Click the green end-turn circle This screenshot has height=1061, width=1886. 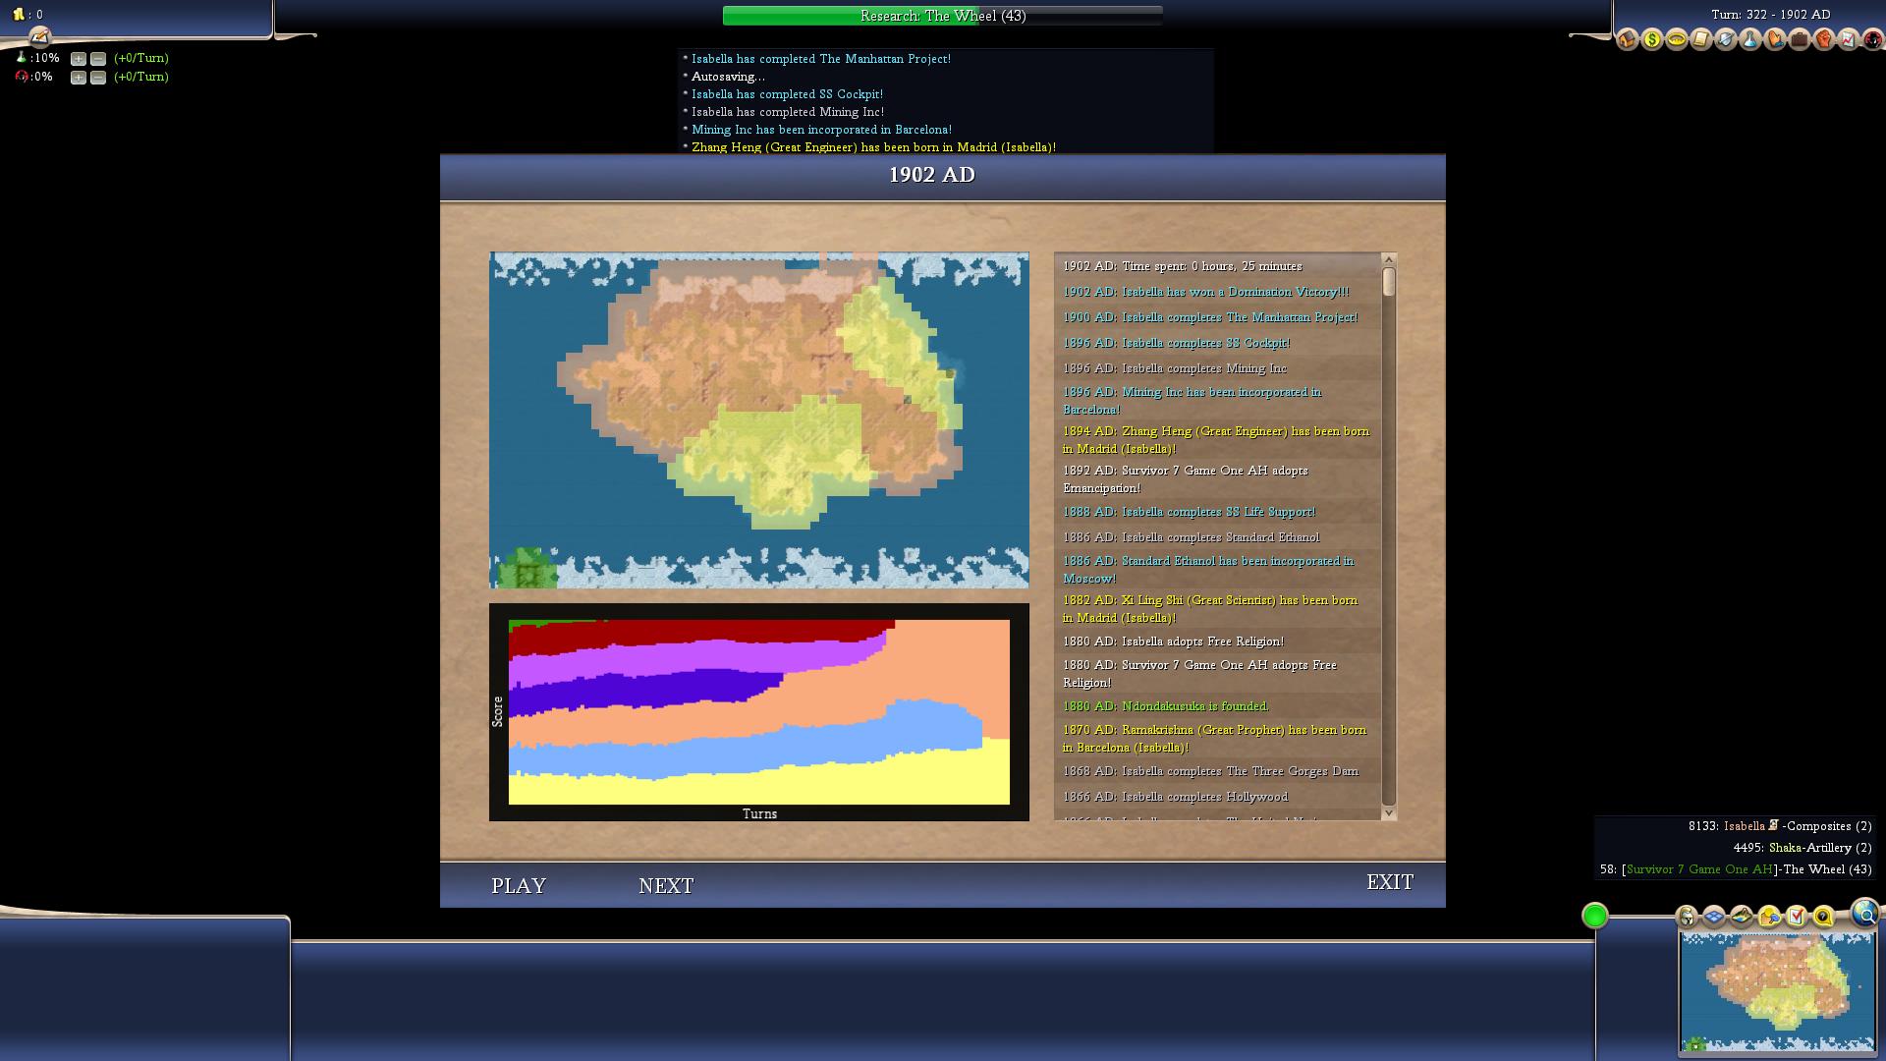pos(1595,916)
